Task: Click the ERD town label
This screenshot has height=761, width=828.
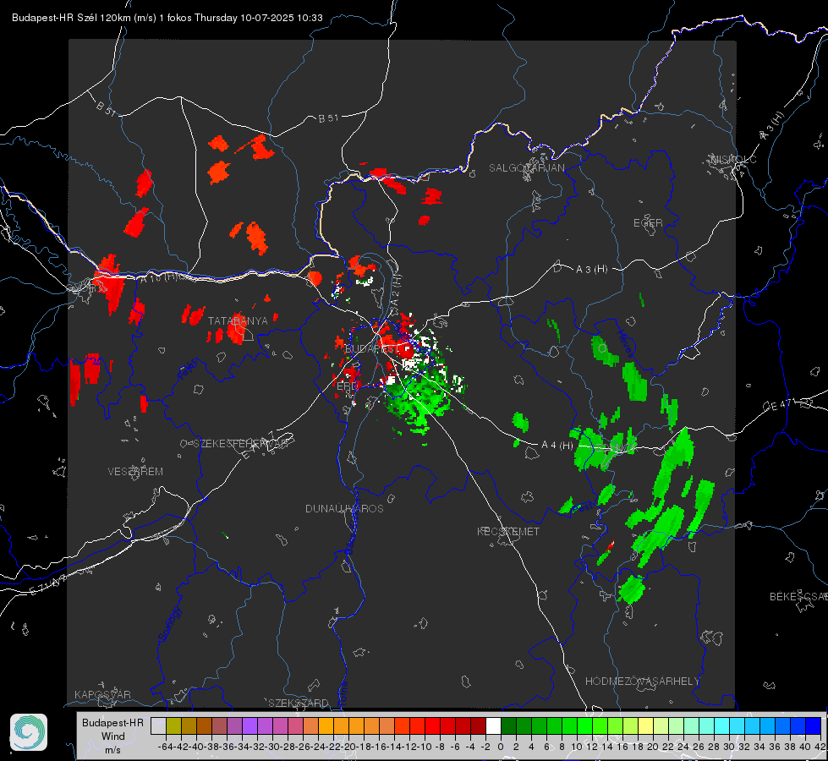Action: point(347,386)
